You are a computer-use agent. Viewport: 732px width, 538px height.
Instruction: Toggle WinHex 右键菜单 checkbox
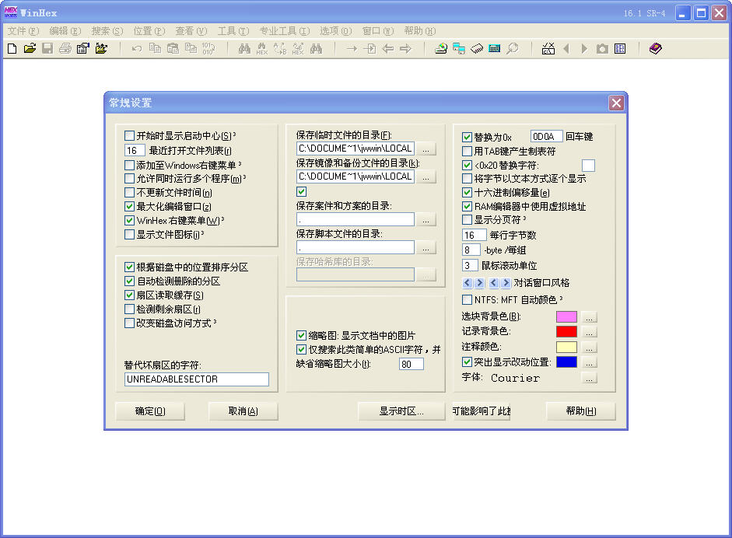coord(129,220)
